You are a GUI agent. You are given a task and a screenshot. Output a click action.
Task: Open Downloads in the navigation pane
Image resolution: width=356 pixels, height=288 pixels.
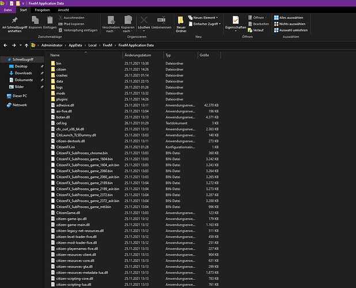pos(23,73)
